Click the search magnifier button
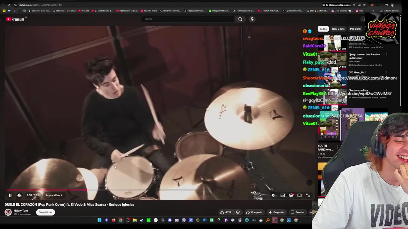This screenshot has height=229, width=408. point(240,19)
